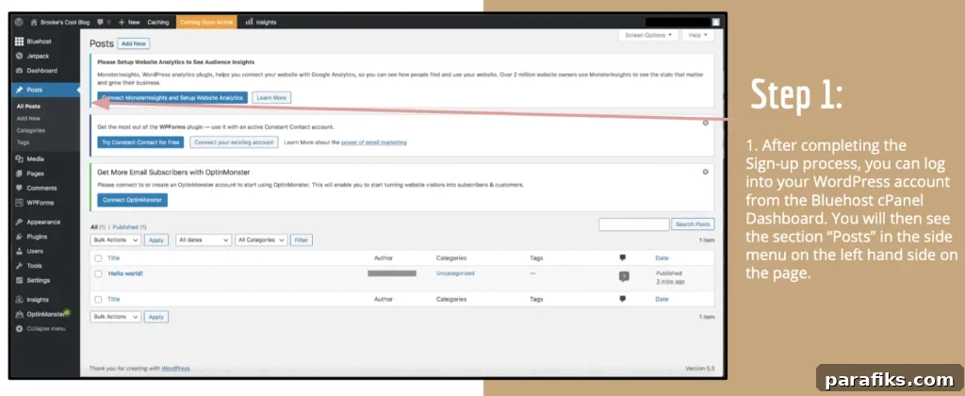Select all posts via footer checkbox

[x=98, y=299]
